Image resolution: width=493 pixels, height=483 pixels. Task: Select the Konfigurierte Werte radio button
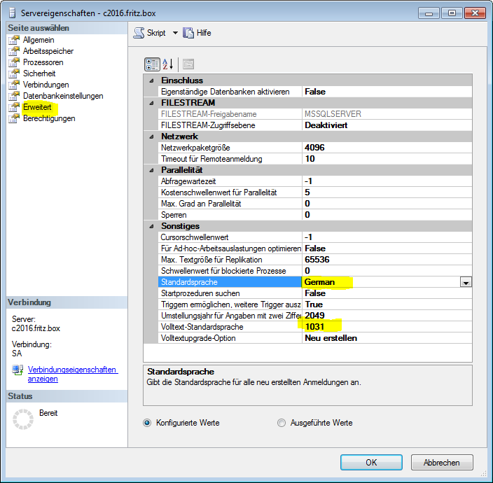point(147,423)
